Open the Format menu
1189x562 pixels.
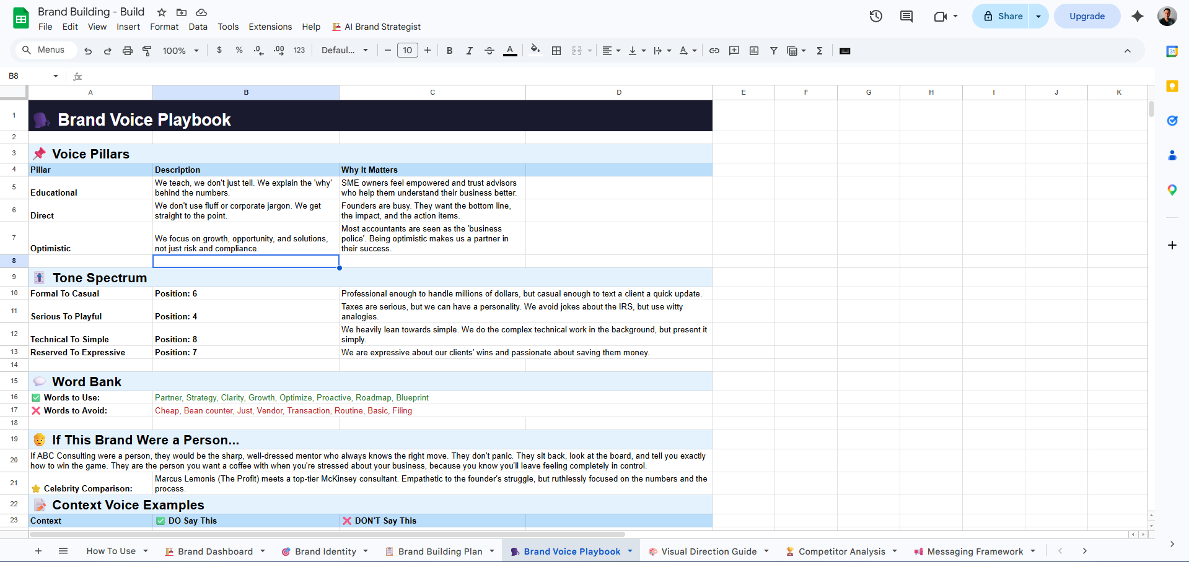[x=164, y=27]
